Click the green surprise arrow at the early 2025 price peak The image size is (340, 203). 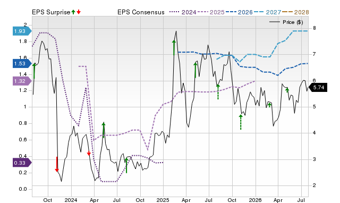coord(174,47)
